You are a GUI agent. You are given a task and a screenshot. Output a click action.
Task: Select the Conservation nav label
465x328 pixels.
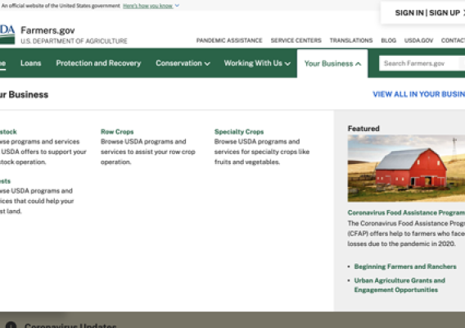point(178,63)
